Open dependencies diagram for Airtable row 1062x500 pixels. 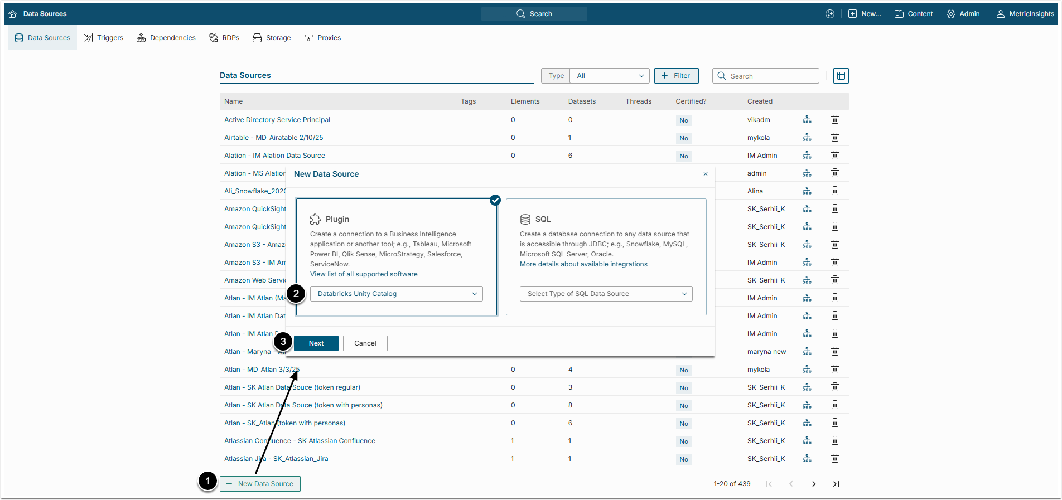pos(807,138)
